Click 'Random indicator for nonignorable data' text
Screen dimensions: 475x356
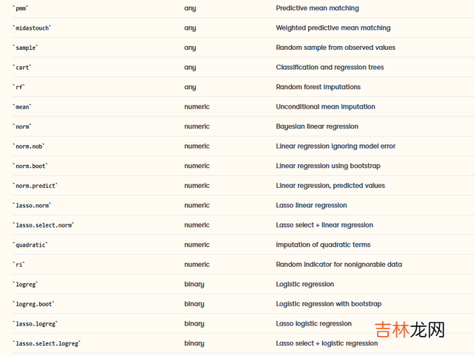(338, 265)
